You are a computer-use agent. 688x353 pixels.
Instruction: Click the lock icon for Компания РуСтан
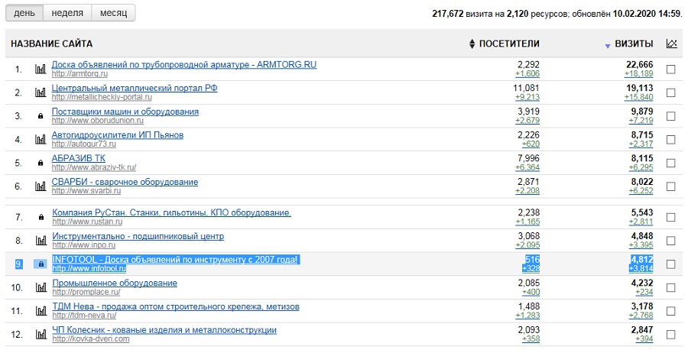coord(41,217)
